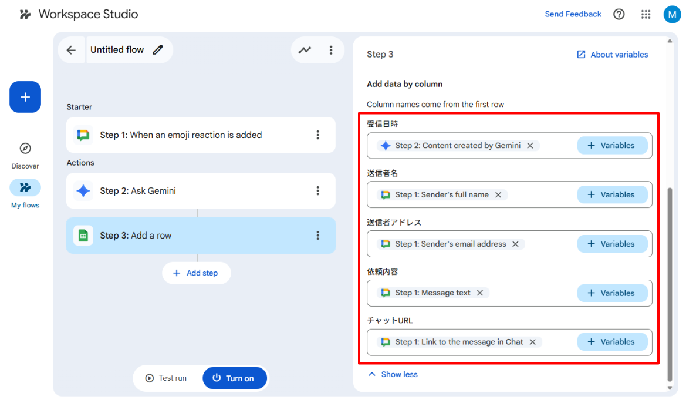The height and width of the screenshot is (403, 686).
Task: Select Step 2: Ask Gemini
Action: pyautogui.click(x=188, y=191)
